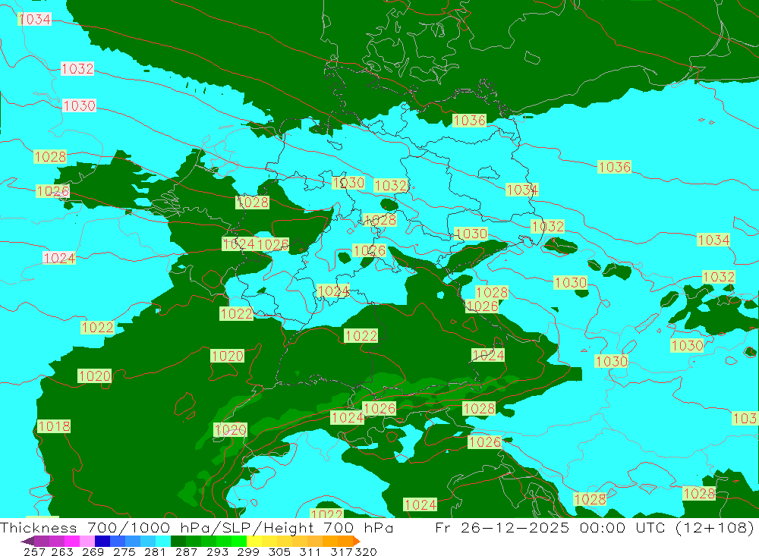759x556 pixels.
Task: Click the legend value 299
Action: click(x=248, y=552)
